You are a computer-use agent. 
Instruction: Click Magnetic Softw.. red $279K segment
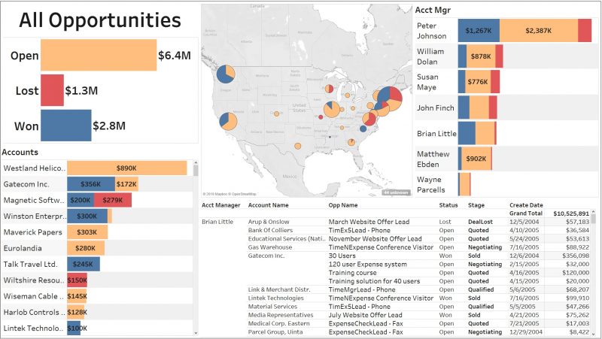coord(112,200)
